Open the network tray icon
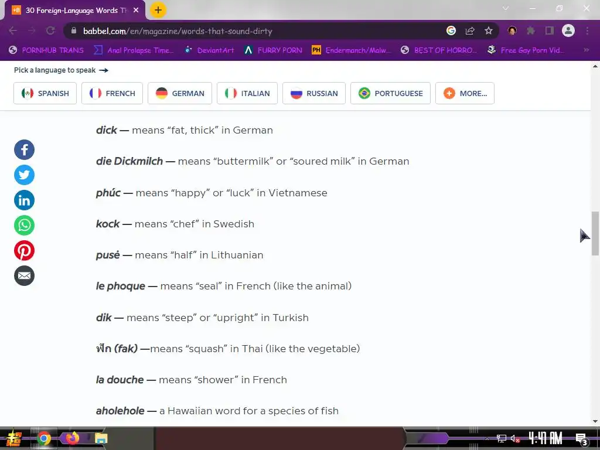This screenshot has height=450, width=600. pyautogui.click(x=502, y=438)
